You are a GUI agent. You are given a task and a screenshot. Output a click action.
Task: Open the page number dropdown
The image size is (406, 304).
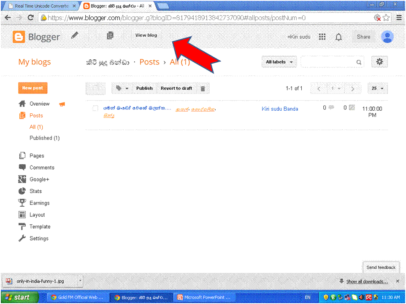336,88
